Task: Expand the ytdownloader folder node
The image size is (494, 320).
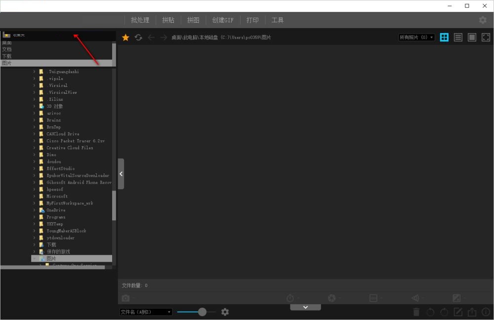Action: click(35, 238)
